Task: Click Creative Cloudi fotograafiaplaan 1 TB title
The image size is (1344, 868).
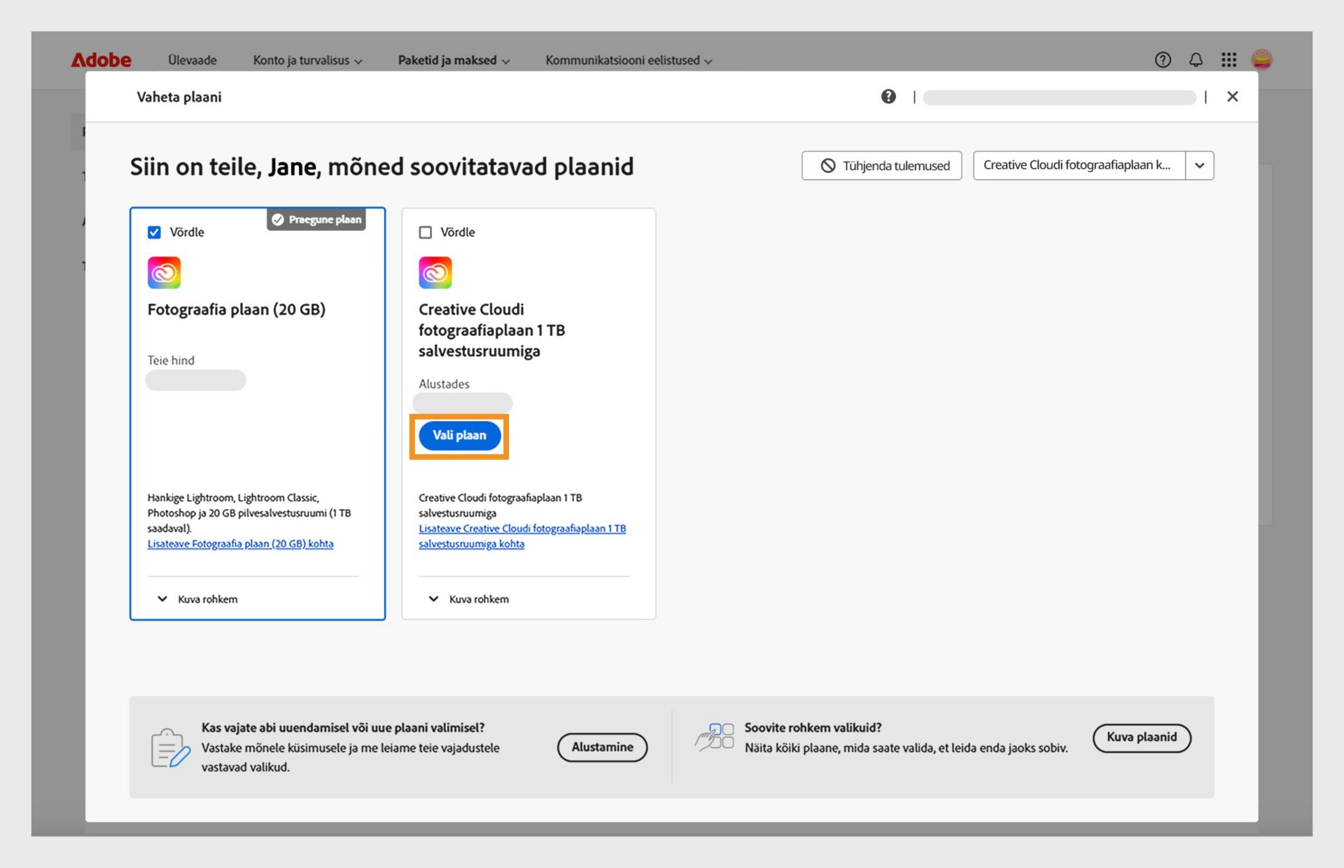Action: (x=491, y=330)
